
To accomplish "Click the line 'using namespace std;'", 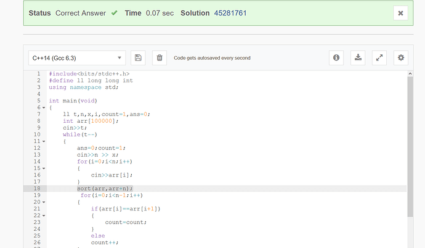I will pos(84,88).
